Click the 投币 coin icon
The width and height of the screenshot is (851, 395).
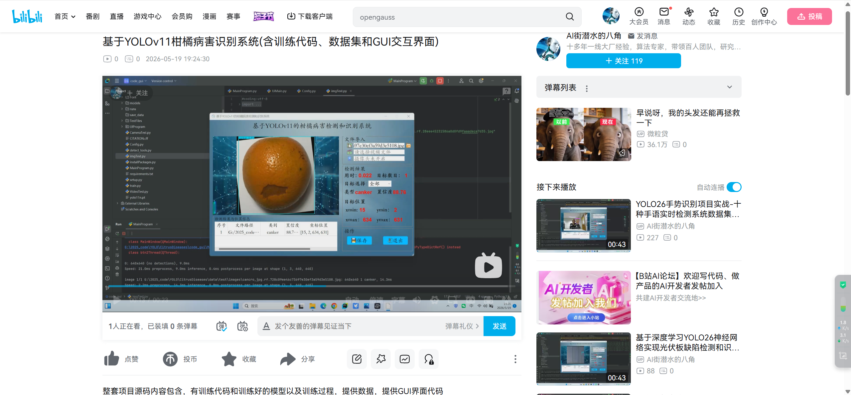(170, 359)
